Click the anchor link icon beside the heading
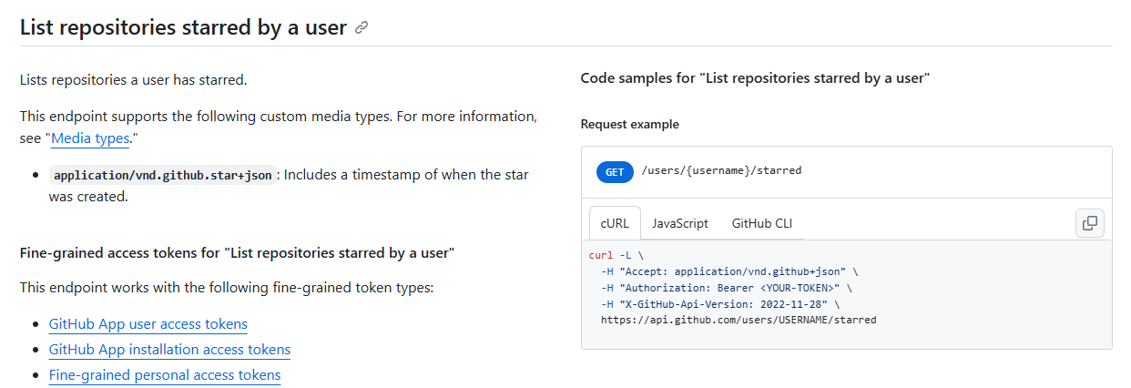The width and height of the screenshot is (1131, 388). tap(362, 27)
